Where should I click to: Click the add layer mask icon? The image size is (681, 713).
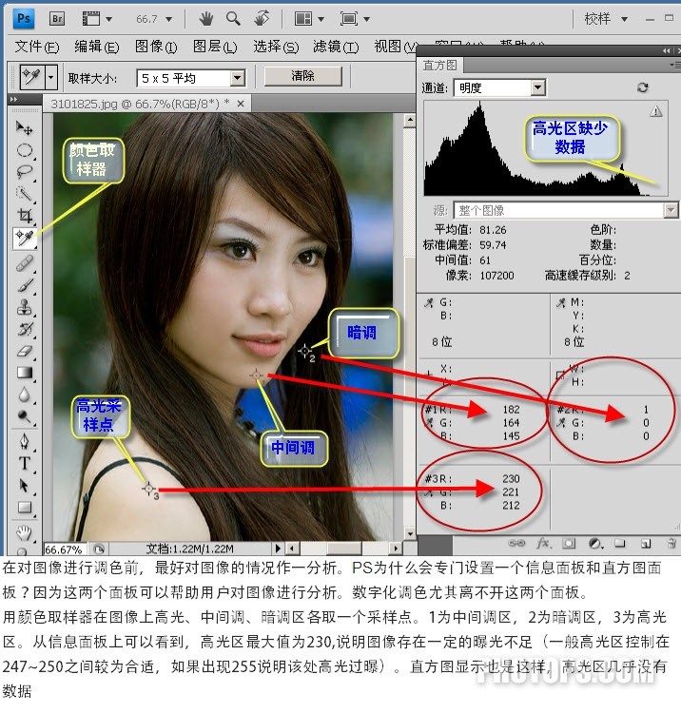coord(569,543)
